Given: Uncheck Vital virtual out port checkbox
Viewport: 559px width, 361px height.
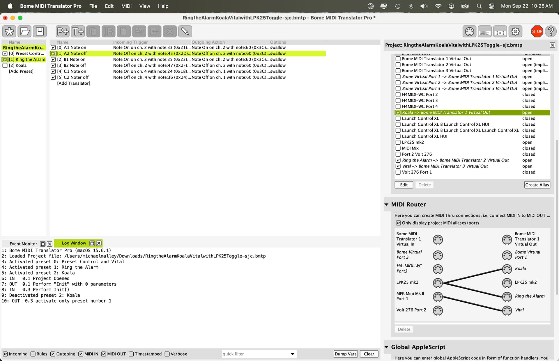Looking at the screenshot, I should coord(398,166).
